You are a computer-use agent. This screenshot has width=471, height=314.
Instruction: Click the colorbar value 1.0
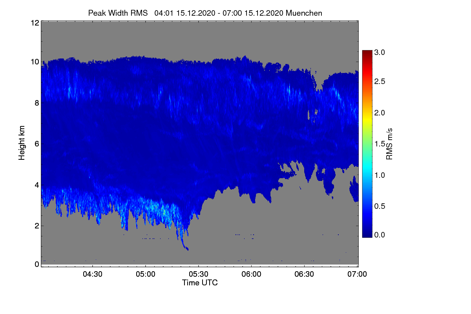coord(380,175)
